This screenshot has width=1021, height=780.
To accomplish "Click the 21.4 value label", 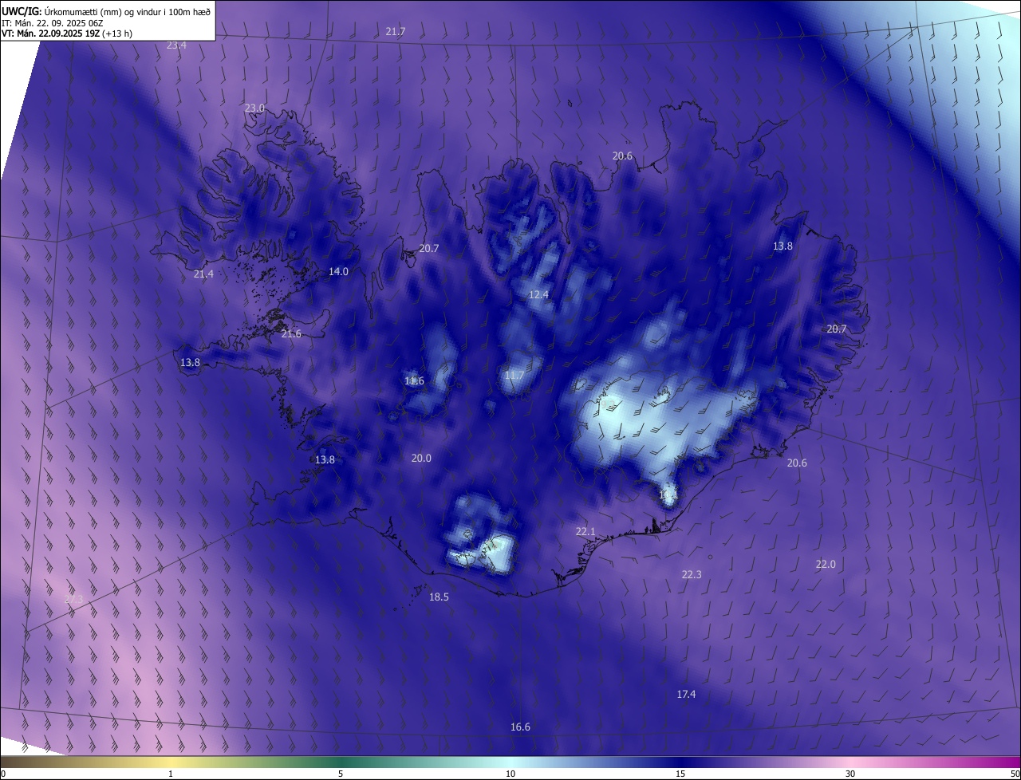I will tap(203, 274).
